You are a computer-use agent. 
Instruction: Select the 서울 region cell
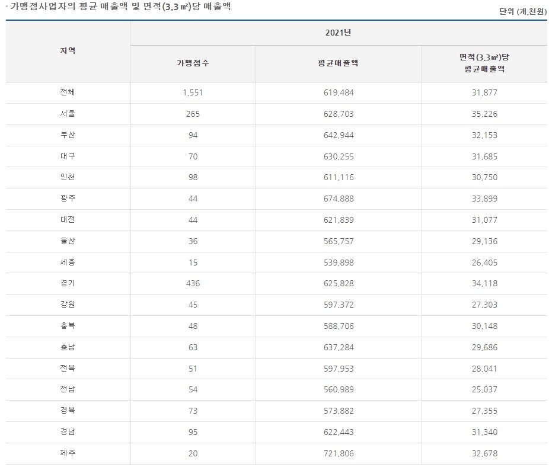[68, 113]
